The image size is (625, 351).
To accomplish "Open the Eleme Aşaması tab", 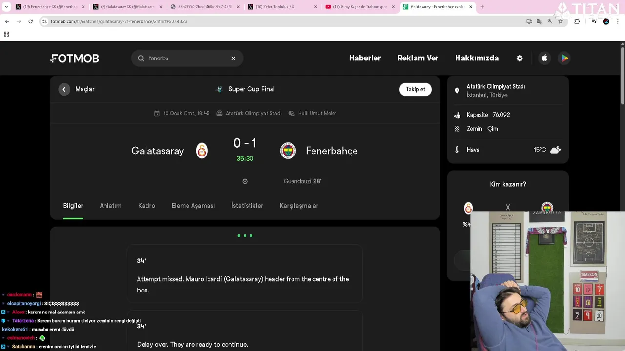I will (193, 206).
